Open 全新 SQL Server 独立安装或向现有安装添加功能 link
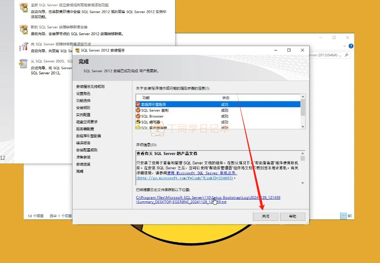The height and width of the screenshot is (263, 380). (x=70, y=5)
